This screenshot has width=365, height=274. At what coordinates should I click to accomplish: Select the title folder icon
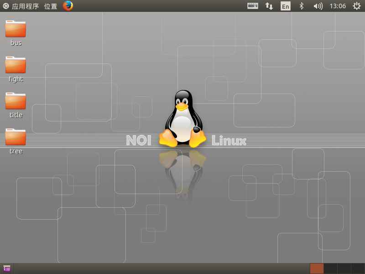click(16, 100)
